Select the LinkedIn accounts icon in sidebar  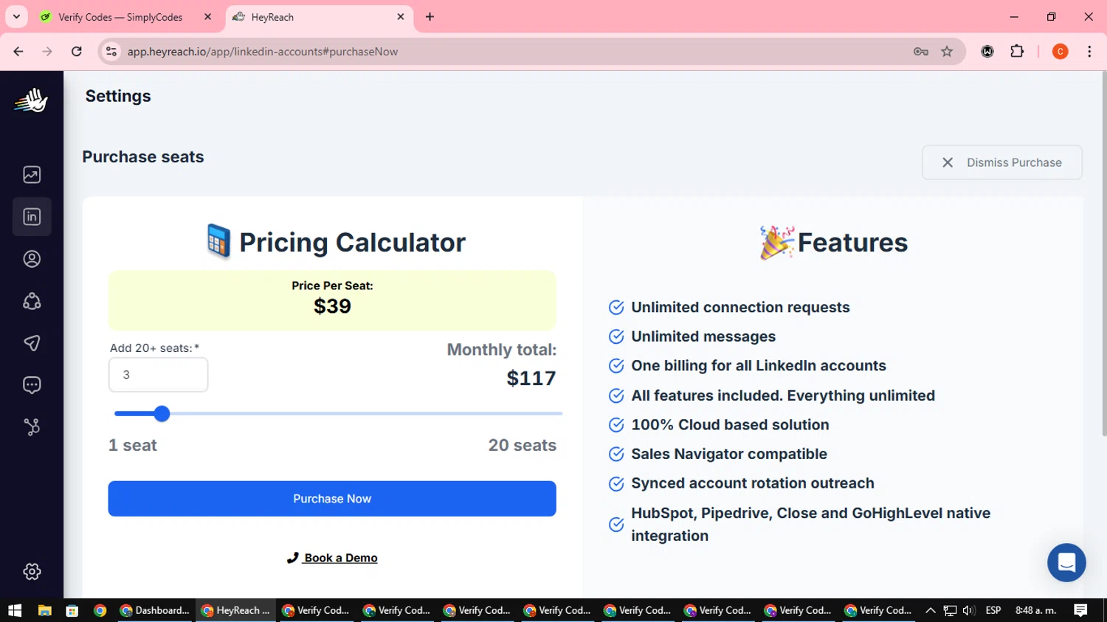point(32,217)
